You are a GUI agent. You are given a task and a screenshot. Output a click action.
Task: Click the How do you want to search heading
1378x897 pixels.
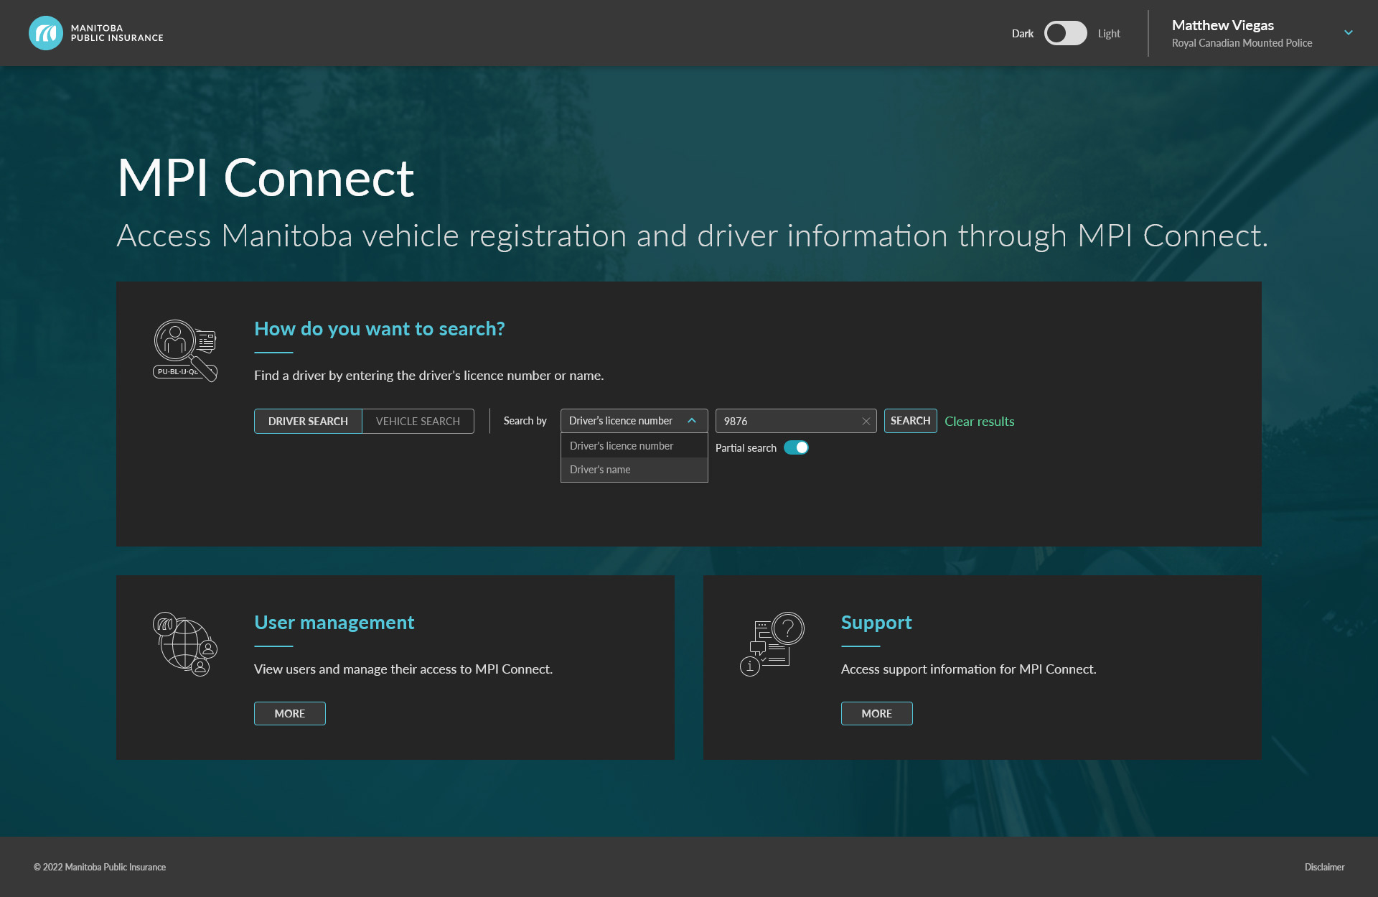380,329
